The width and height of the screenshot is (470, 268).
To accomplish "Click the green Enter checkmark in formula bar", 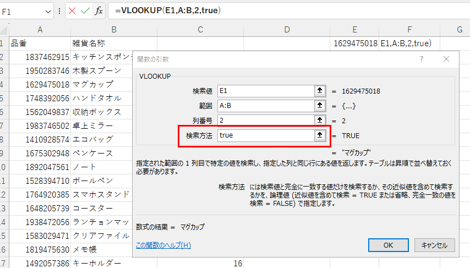I will 85,10.
